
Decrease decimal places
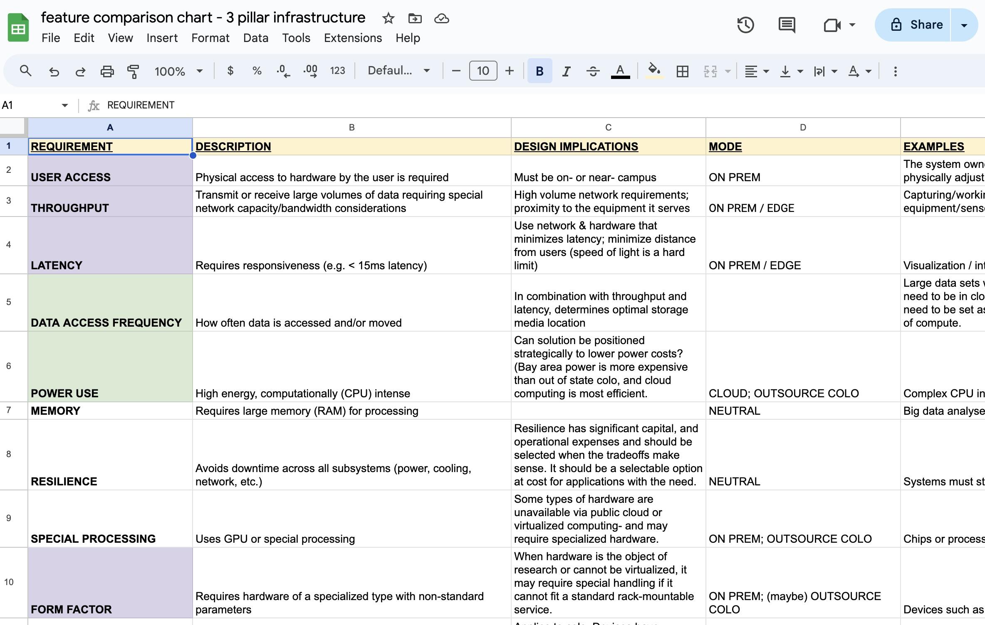pos(283,71)
